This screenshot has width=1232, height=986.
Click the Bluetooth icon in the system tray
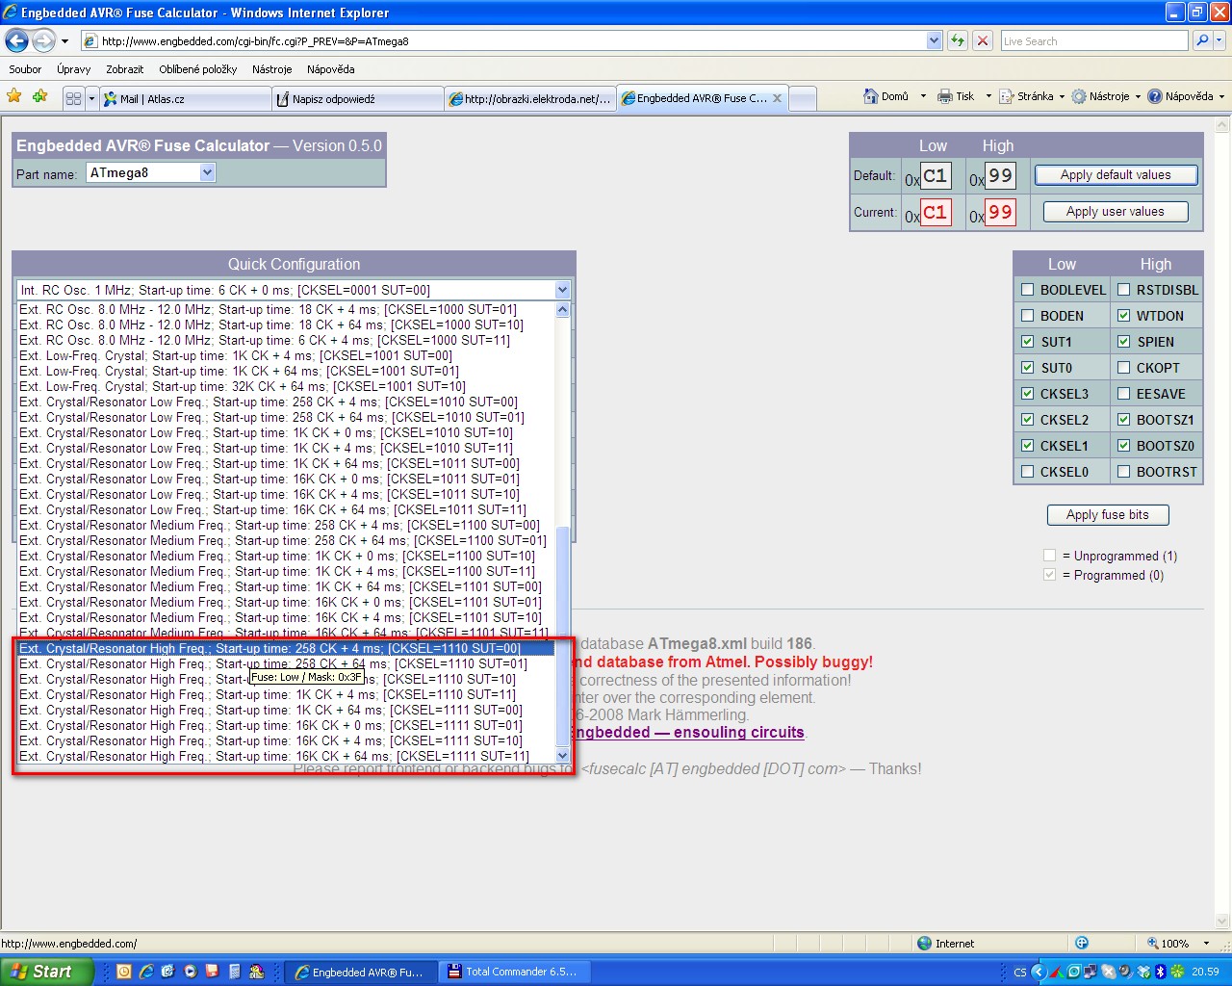click(1160, 972)
